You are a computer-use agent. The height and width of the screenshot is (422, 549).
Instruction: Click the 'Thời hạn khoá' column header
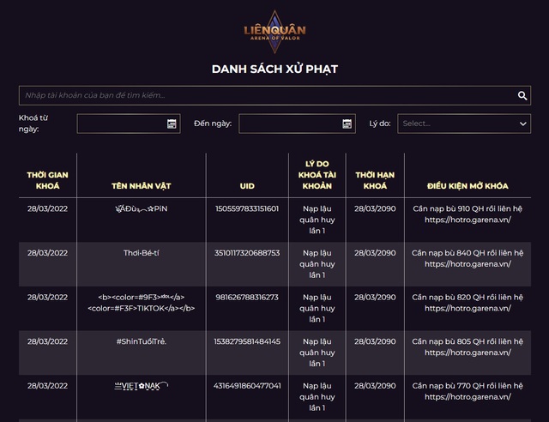pyautogui.click(x=375, y=180)
